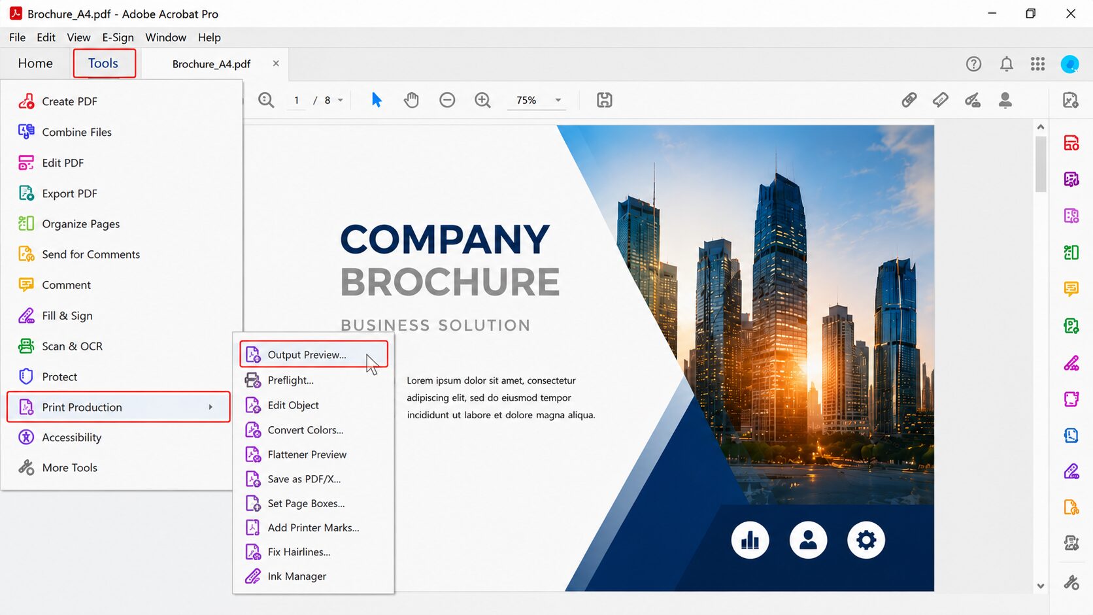Click the yellow Comment icon in right sidebar
Image resolution: width=1093 pixels, height=615 pixels.
pyautogui.click(x=1071, y=288)
